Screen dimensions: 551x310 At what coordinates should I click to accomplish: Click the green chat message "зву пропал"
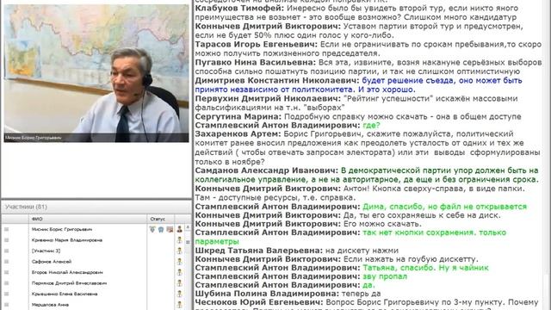(x=385, y=276)
